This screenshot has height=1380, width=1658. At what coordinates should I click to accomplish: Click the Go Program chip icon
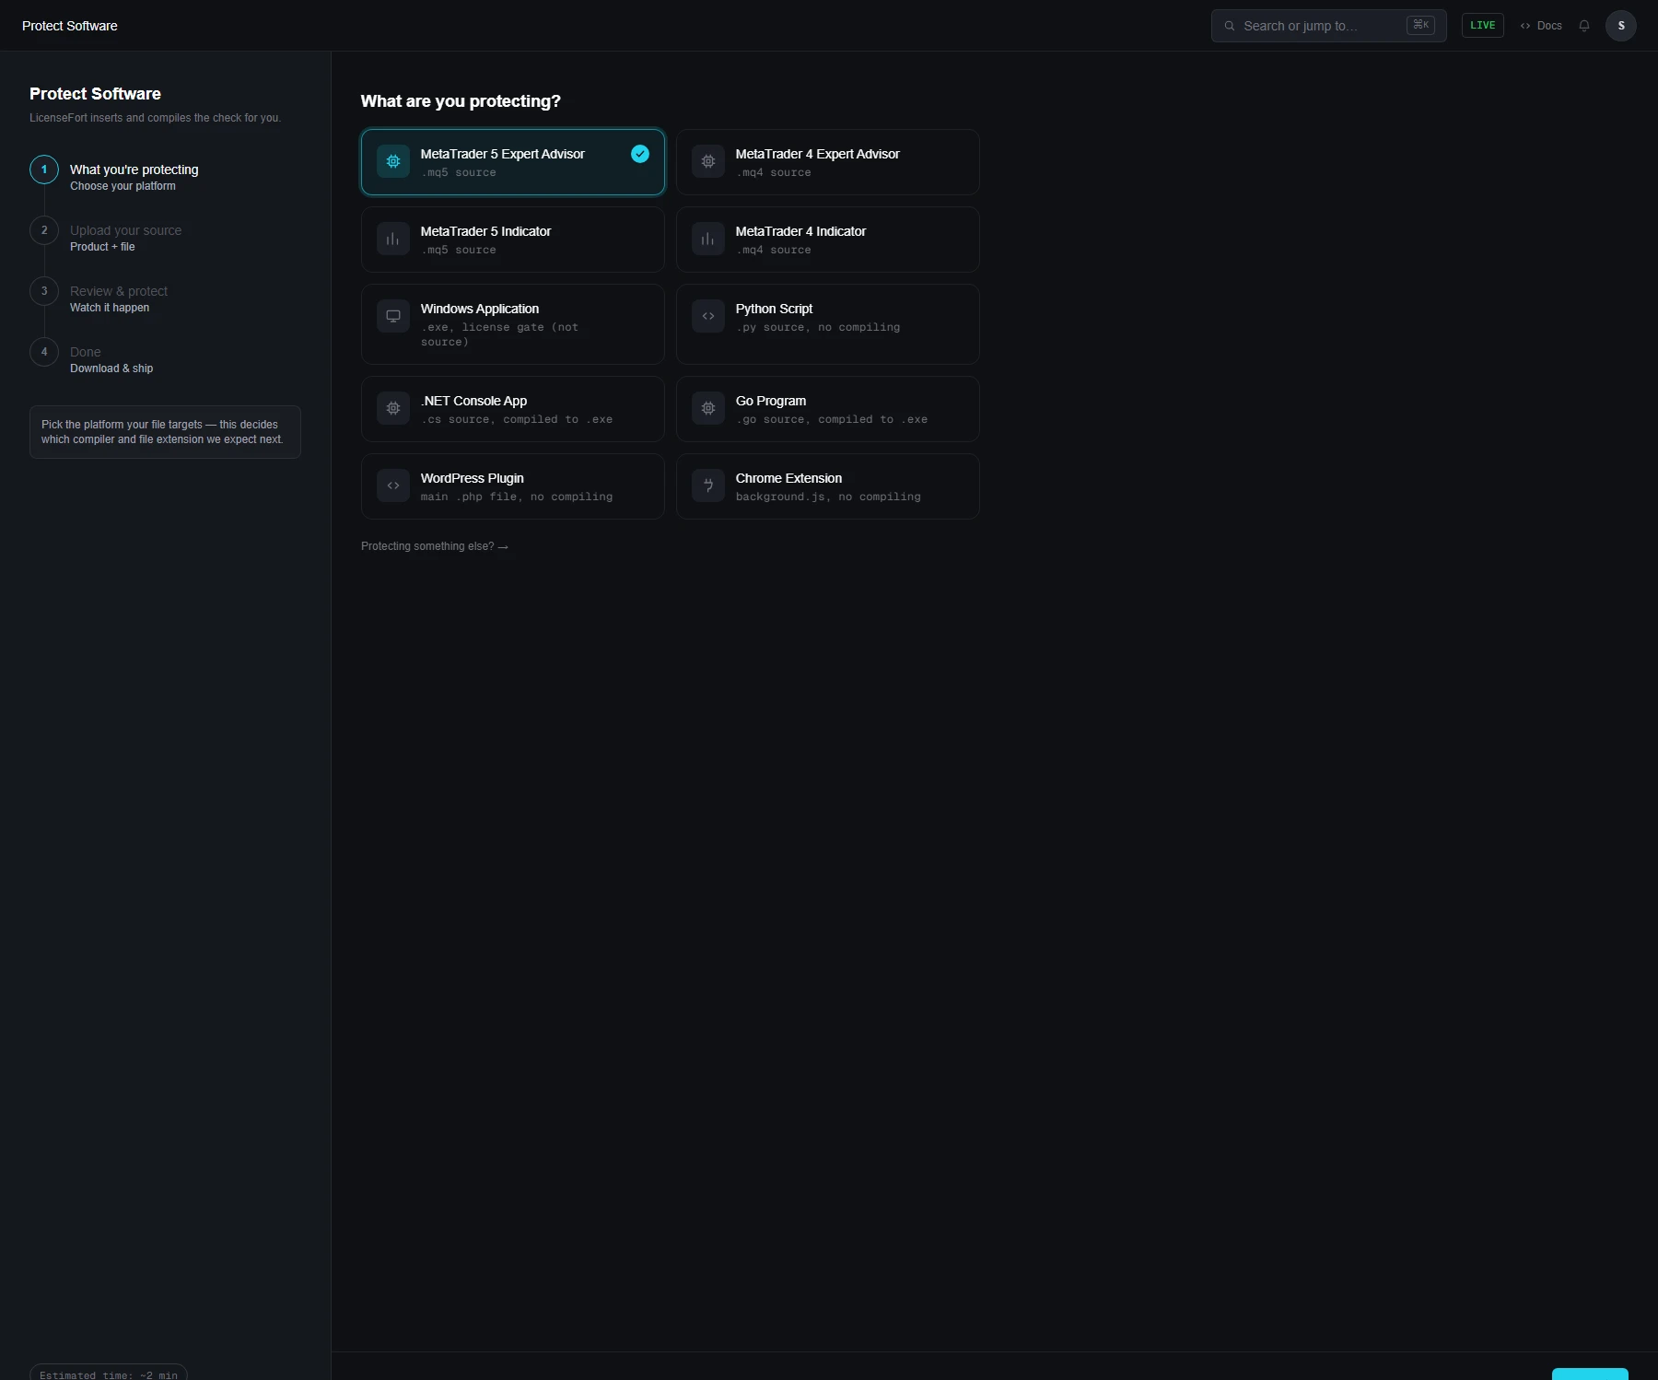pos(708,408)
